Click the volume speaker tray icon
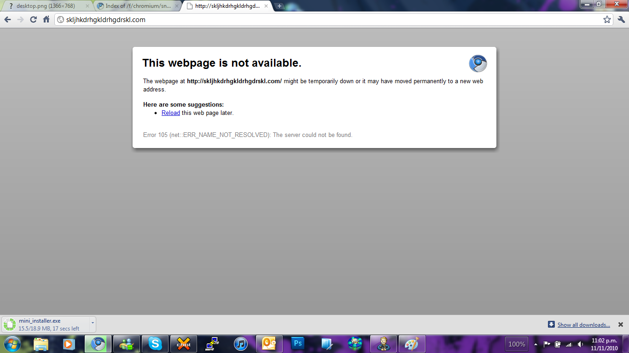Screen dimensions: 629x353 point(580,344)
